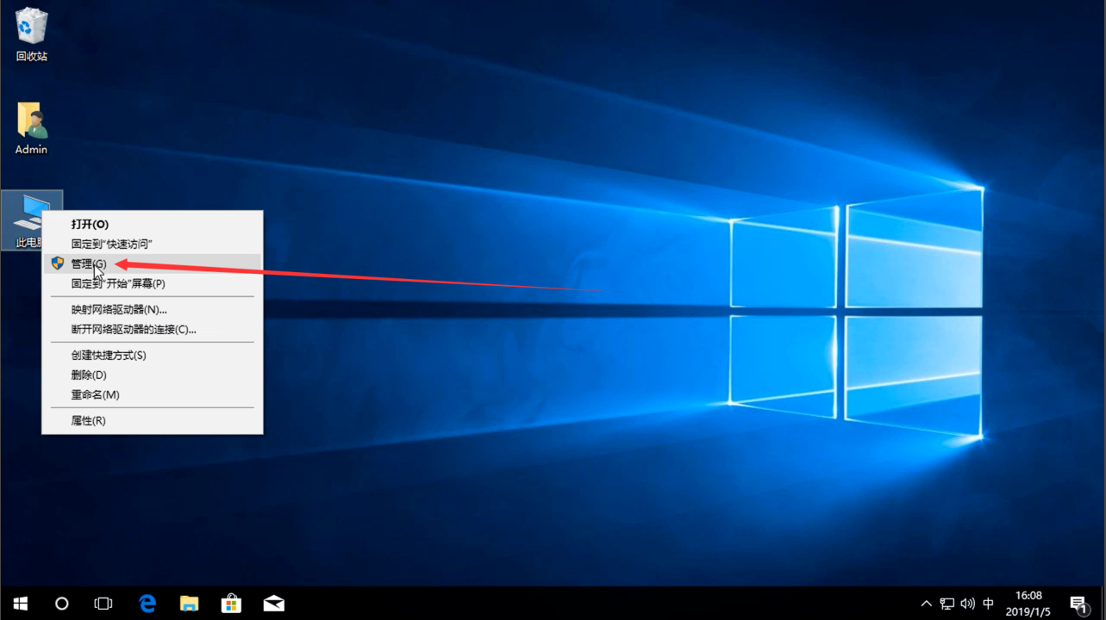Open the volume speaker tray icon

coord(967,604)
